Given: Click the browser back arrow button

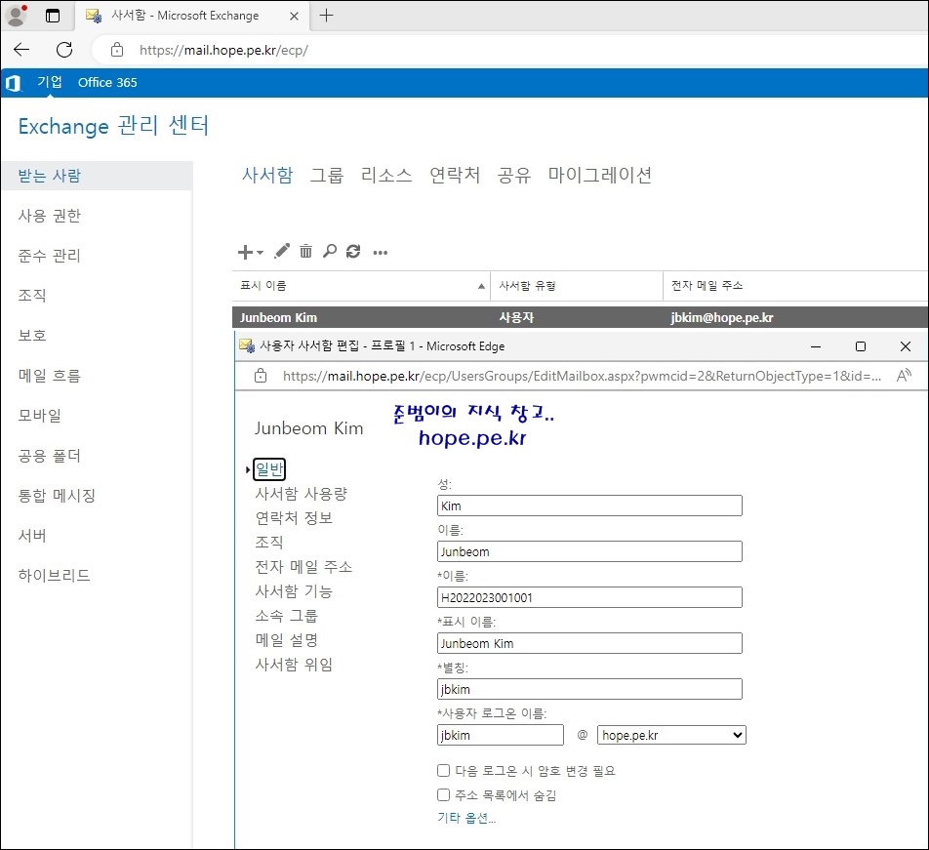Looking at the screenshot, I should [21, 50].
